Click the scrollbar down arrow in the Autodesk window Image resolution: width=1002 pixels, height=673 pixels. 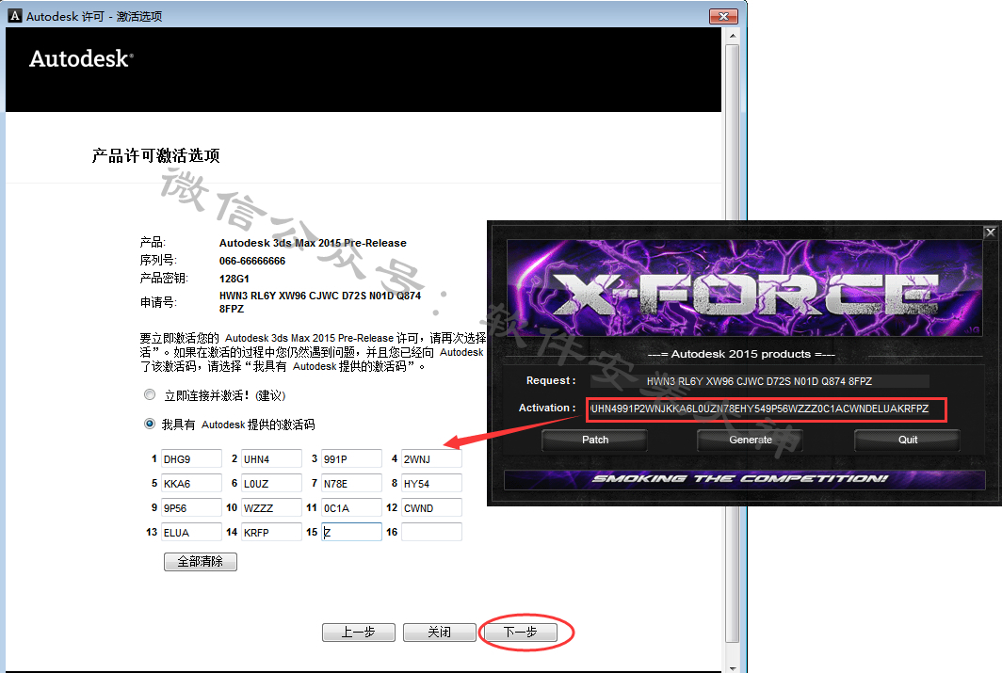click(733, 667)
